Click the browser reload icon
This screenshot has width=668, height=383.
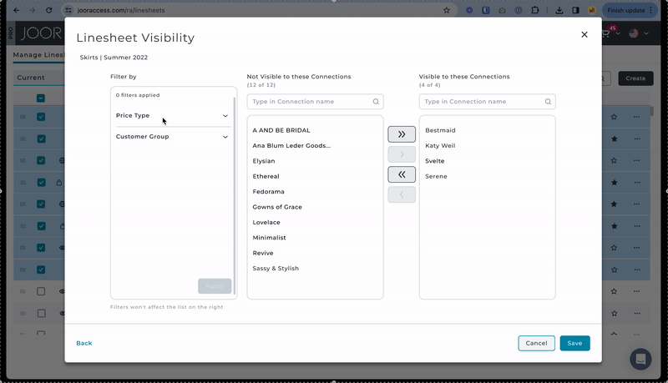tap(48, 10)
